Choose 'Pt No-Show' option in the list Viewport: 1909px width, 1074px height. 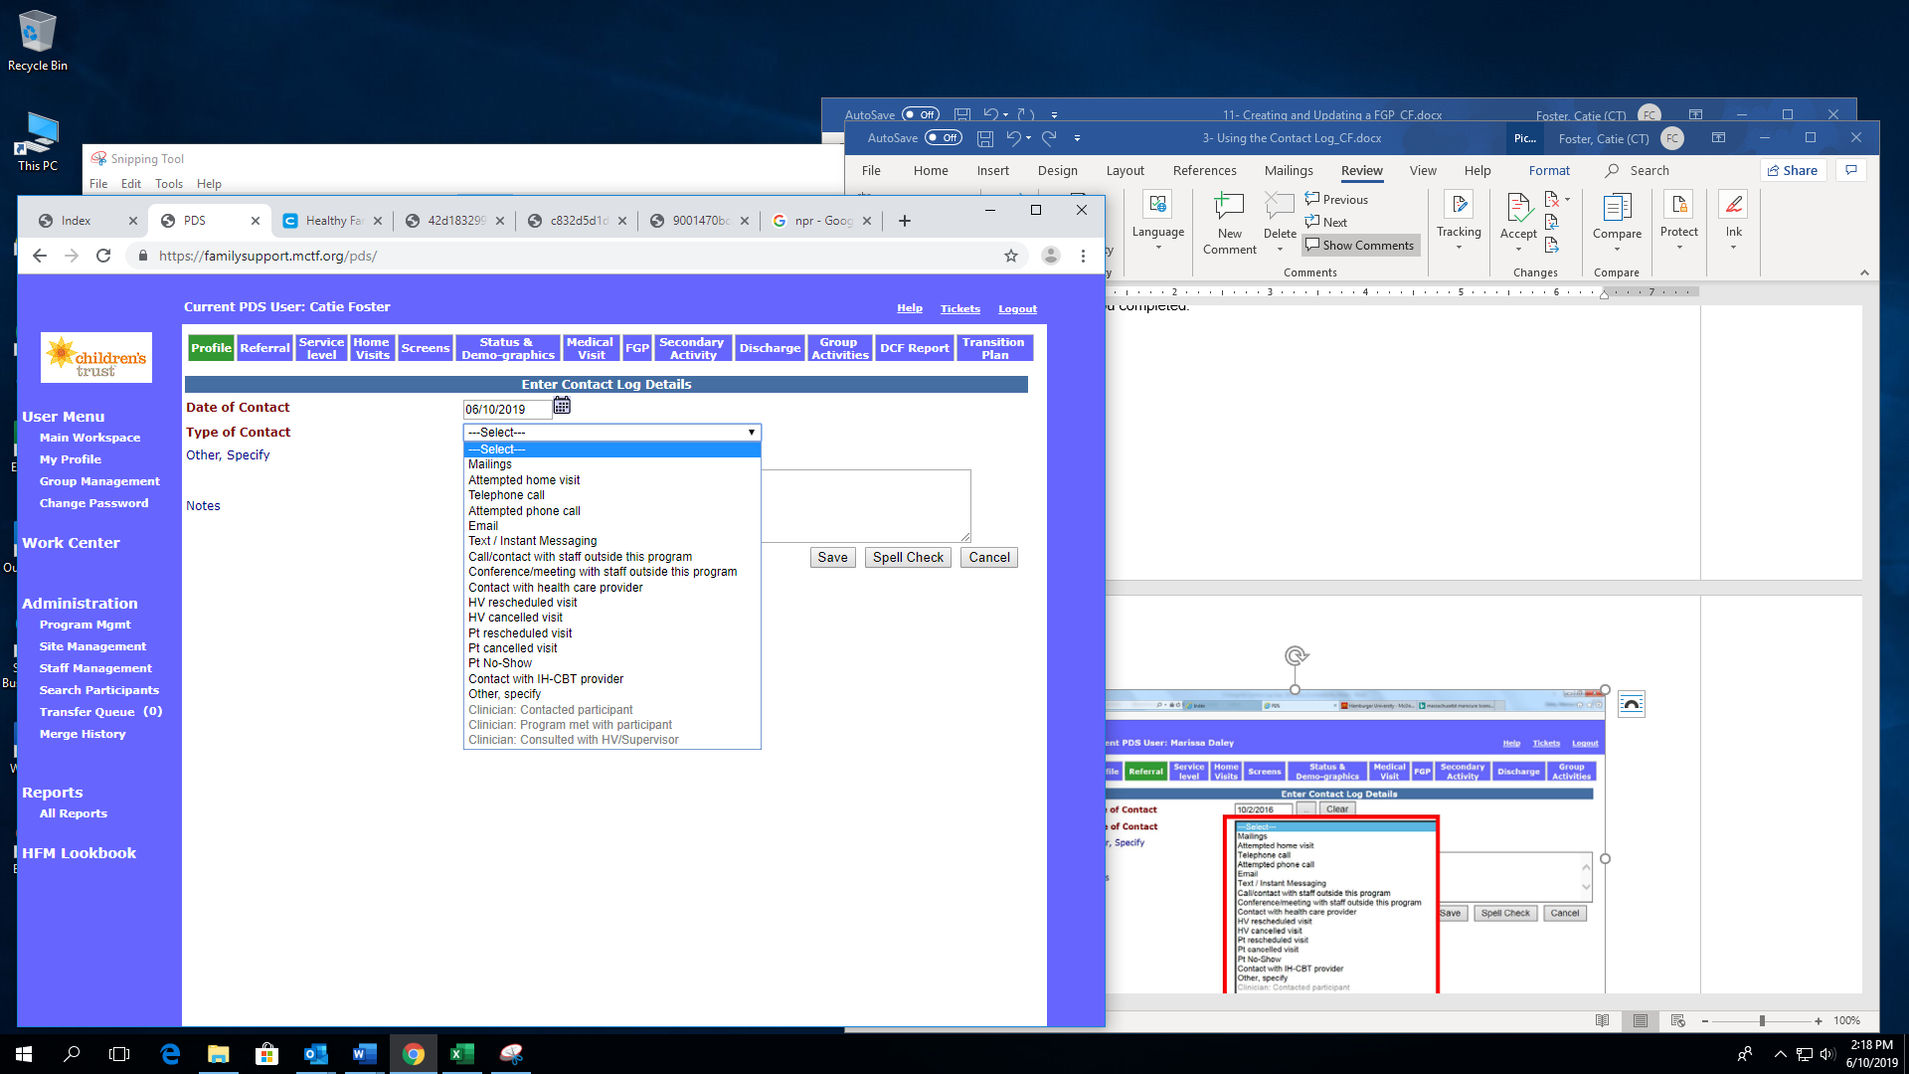click(x=611, y=663)
